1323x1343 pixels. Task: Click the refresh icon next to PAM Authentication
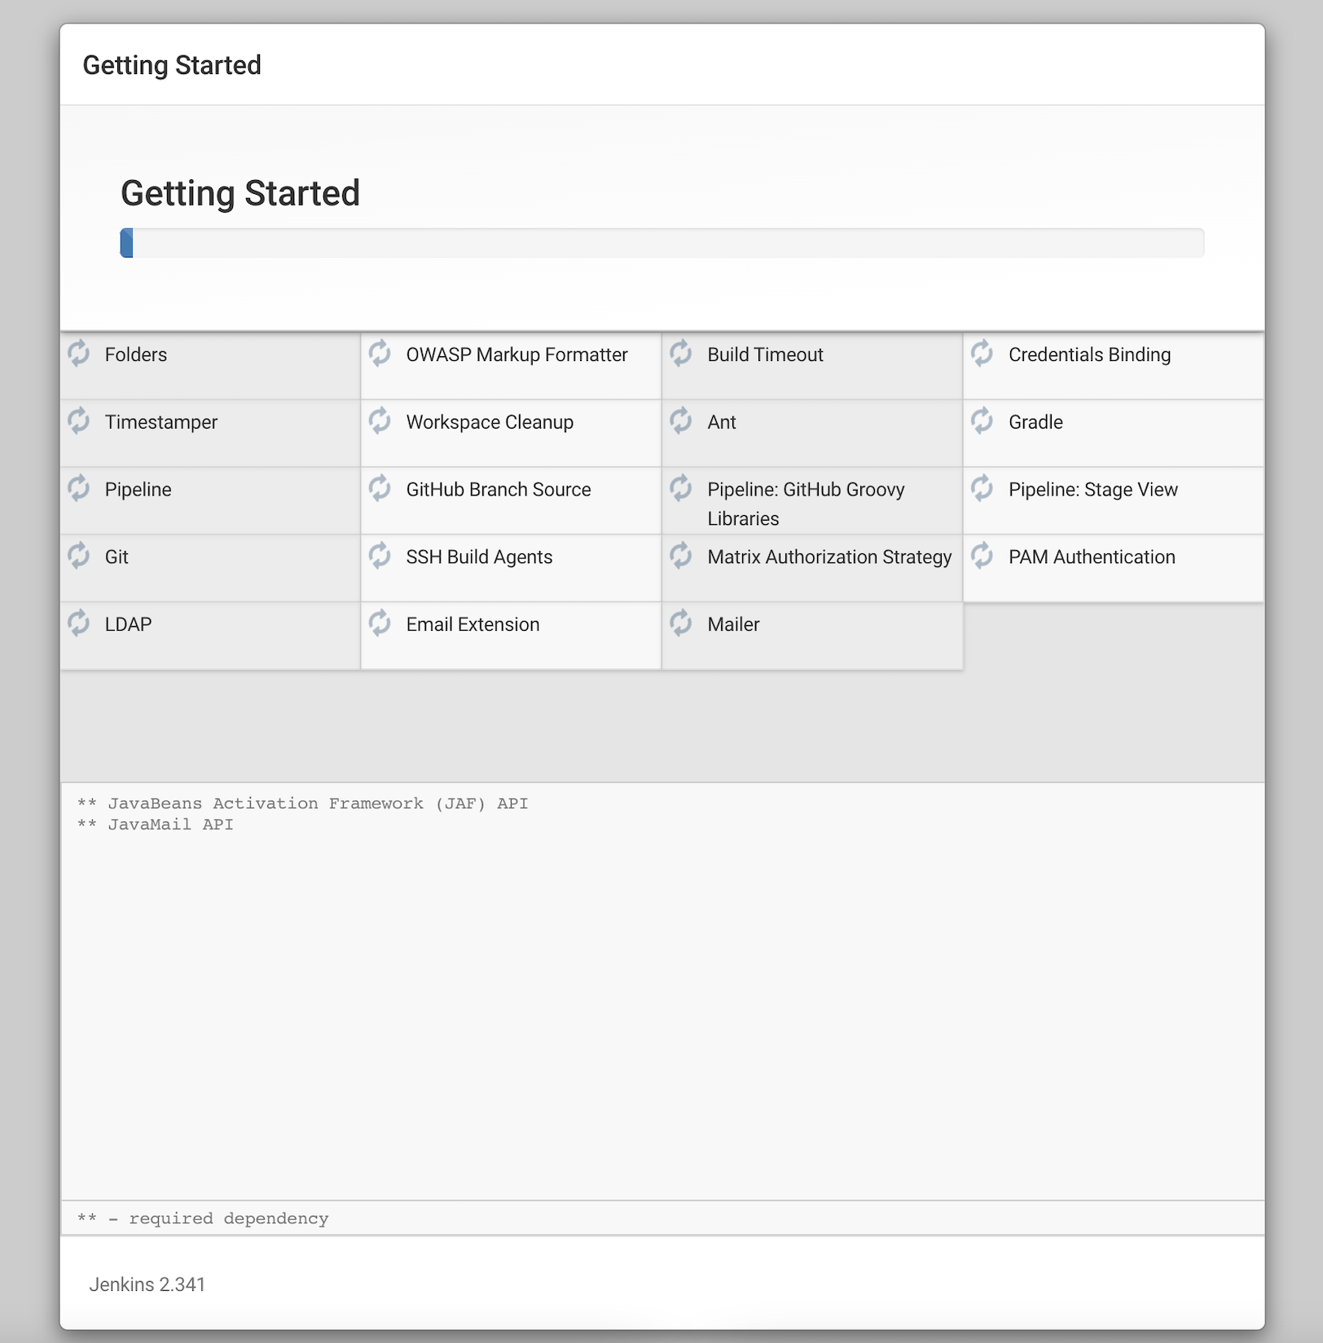(x=982, y=556)
